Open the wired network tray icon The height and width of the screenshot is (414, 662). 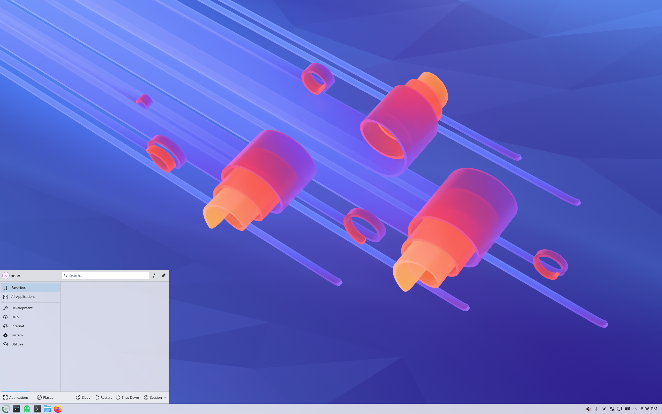pos(620,409)
